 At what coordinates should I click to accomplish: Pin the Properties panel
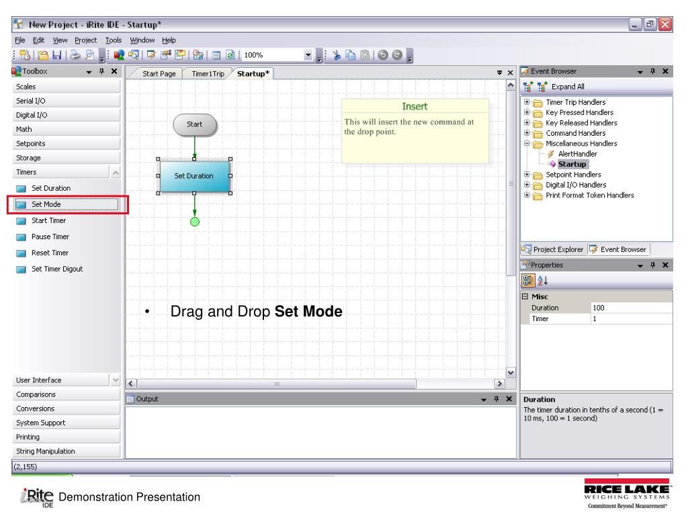653,265
